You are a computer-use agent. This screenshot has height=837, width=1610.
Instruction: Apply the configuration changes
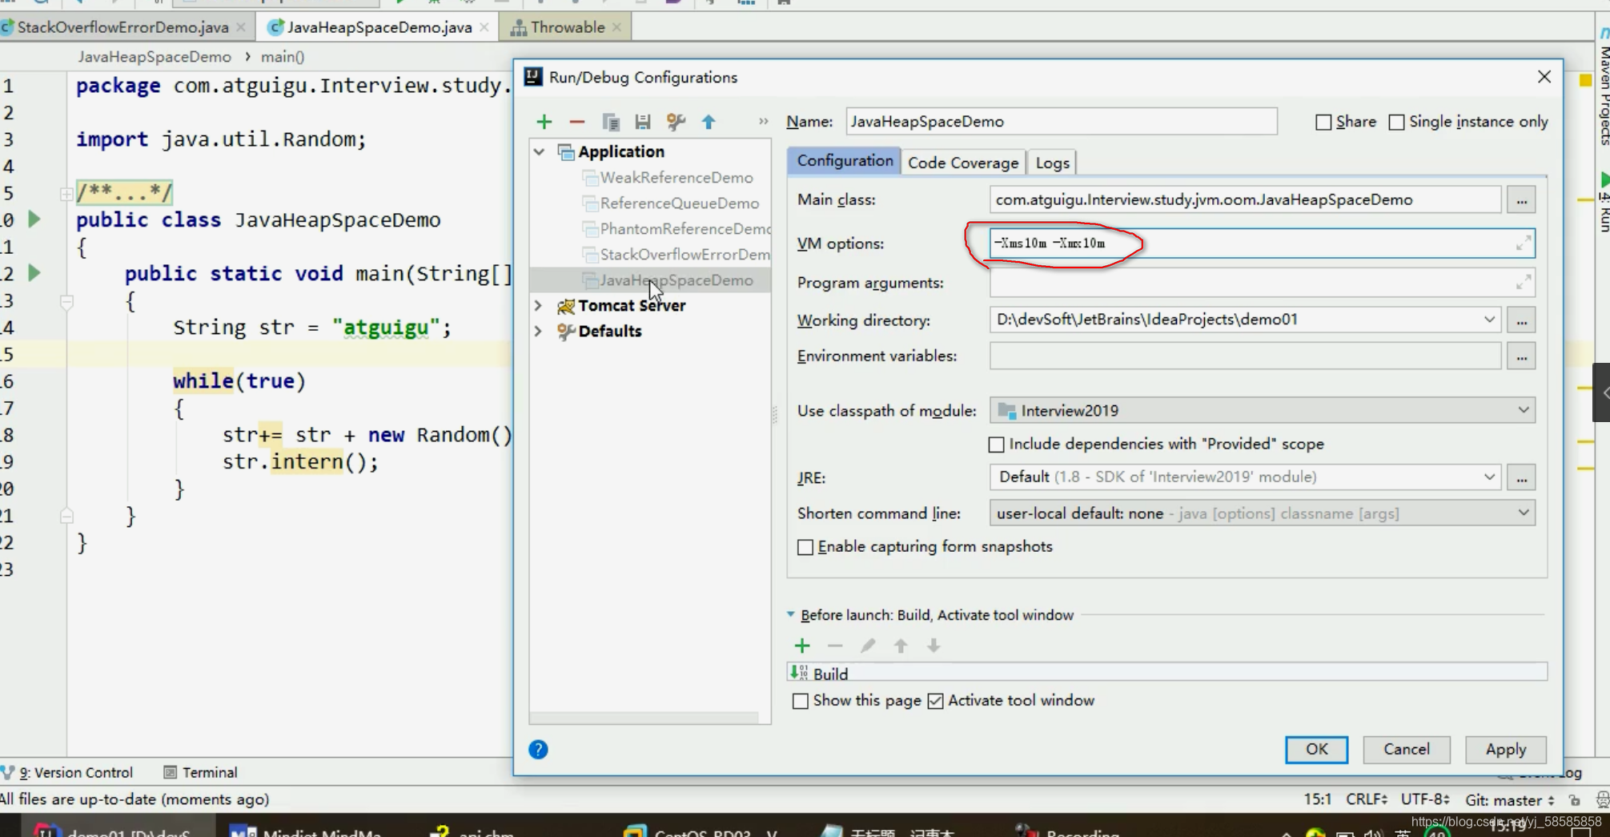coord(1505,750)
